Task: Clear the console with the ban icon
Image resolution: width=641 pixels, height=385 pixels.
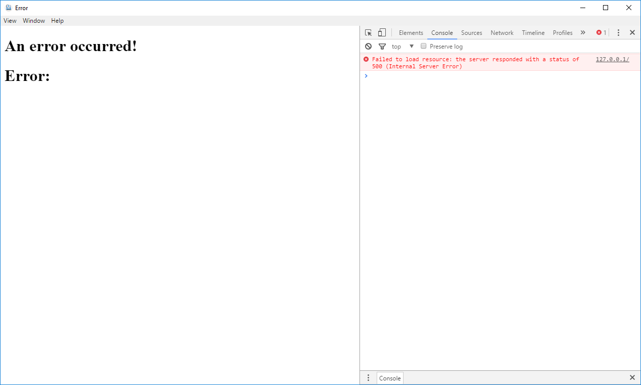Action: (x=368, y=47)
